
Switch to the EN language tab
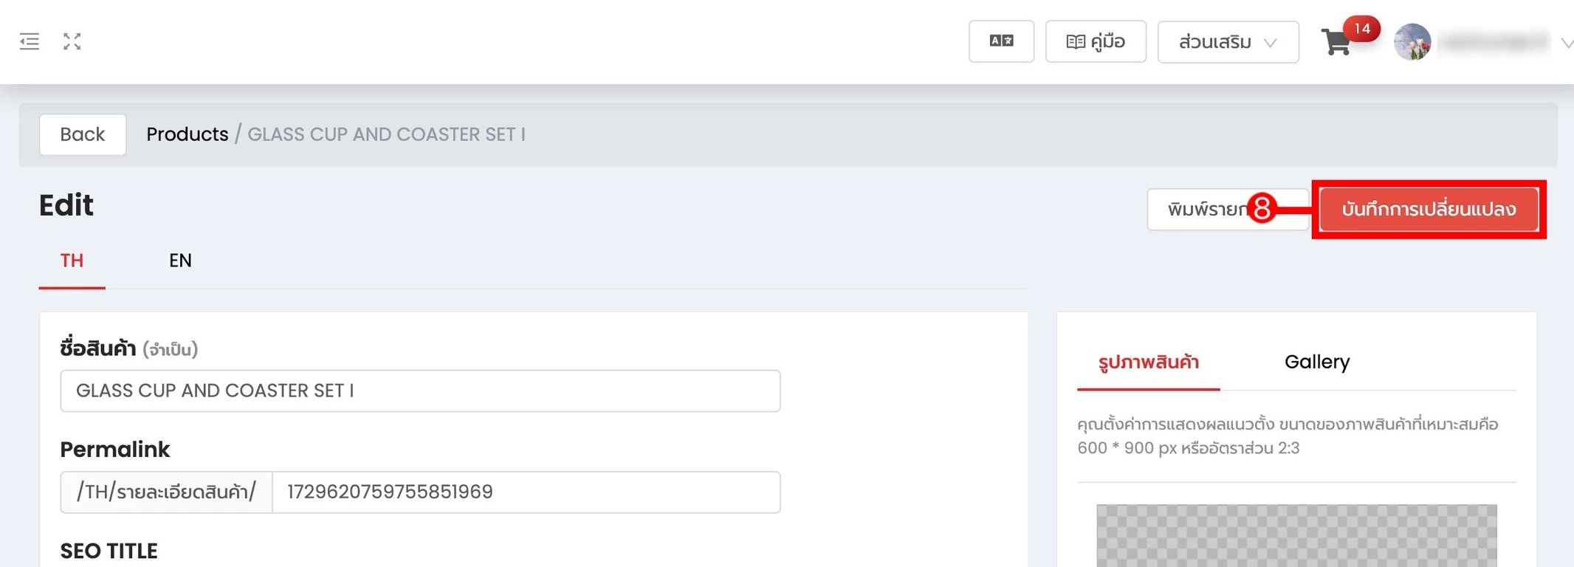click(x=180, y=261)
